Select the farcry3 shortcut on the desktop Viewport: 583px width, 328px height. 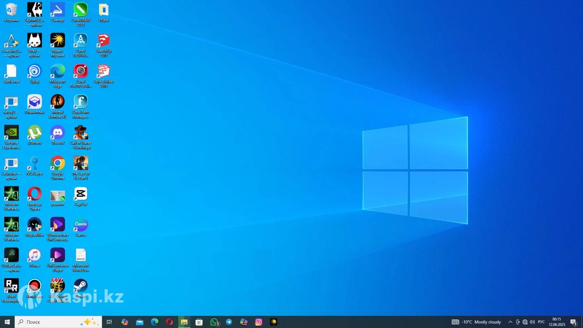(11, 107)
